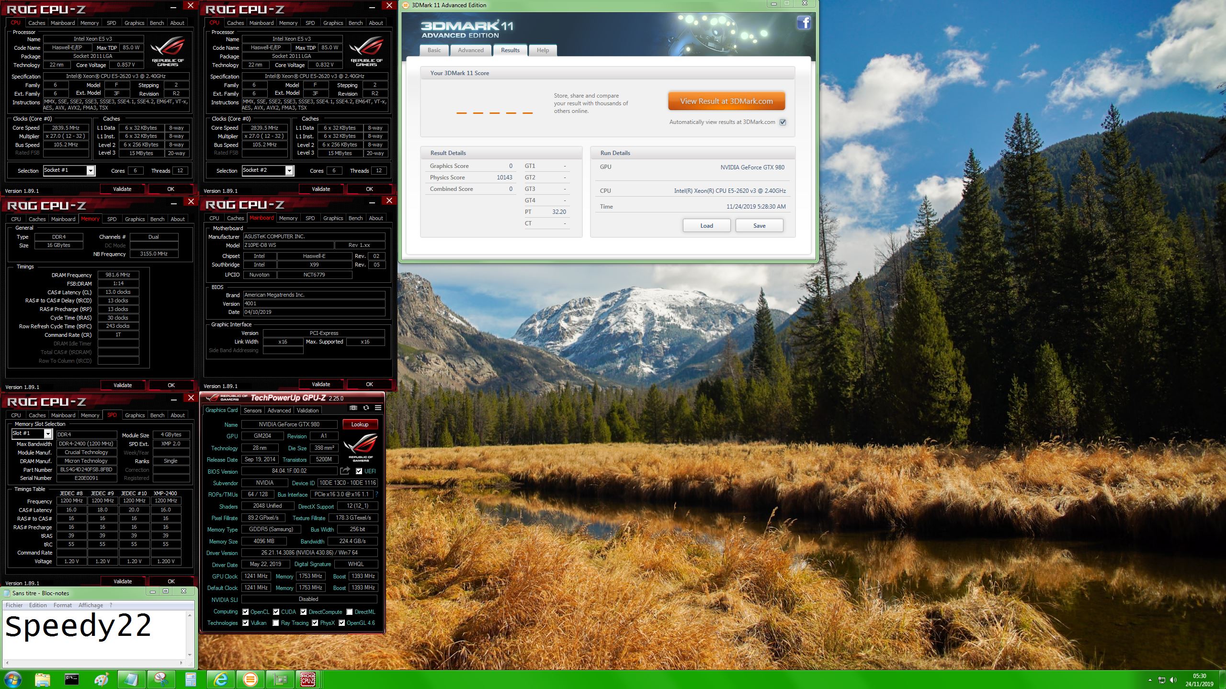Toggle the Vulkan checkbox
Image resolution: width=1226 pixels, height=689 pixels.
pos(246,623)
